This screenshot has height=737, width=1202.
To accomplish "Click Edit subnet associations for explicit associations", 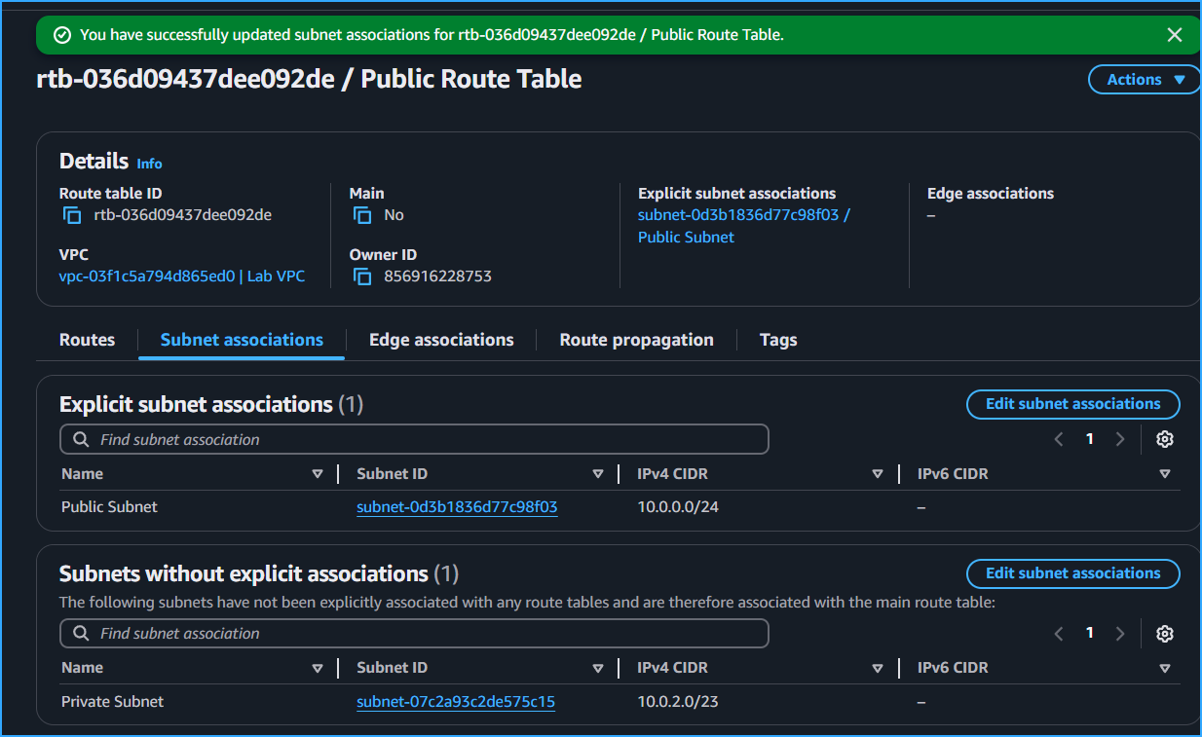I will 1072,404.
